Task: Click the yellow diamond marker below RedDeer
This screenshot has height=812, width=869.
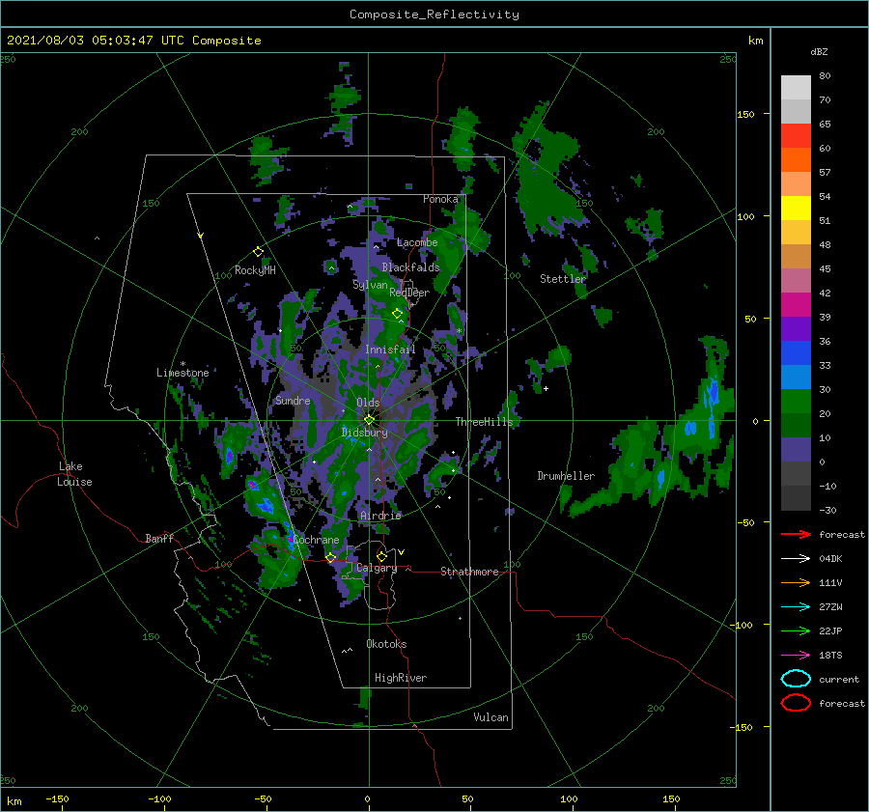Action: tap(398, 314)
